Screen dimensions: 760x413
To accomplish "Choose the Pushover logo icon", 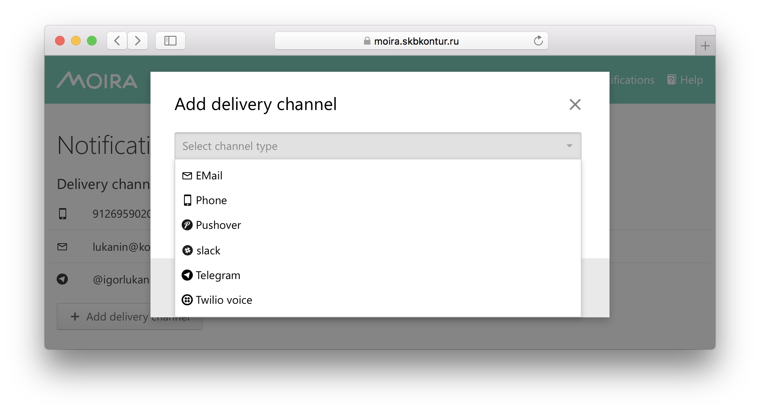I will point(187,225).
